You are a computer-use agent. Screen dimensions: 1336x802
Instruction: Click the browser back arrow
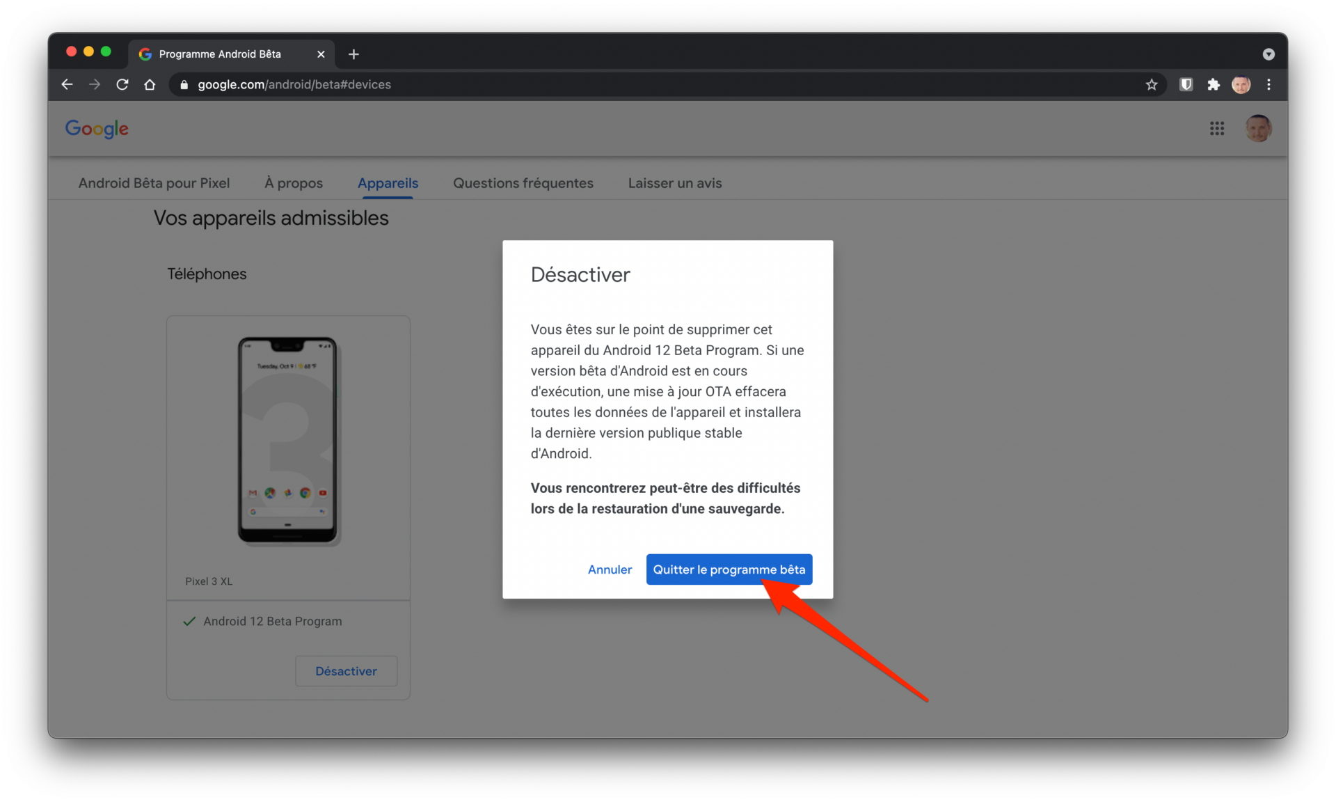(x=67, y=84)
